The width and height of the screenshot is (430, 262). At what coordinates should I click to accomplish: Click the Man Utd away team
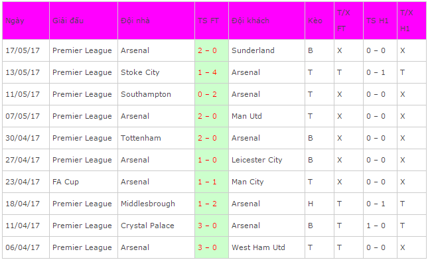[247, 116]
